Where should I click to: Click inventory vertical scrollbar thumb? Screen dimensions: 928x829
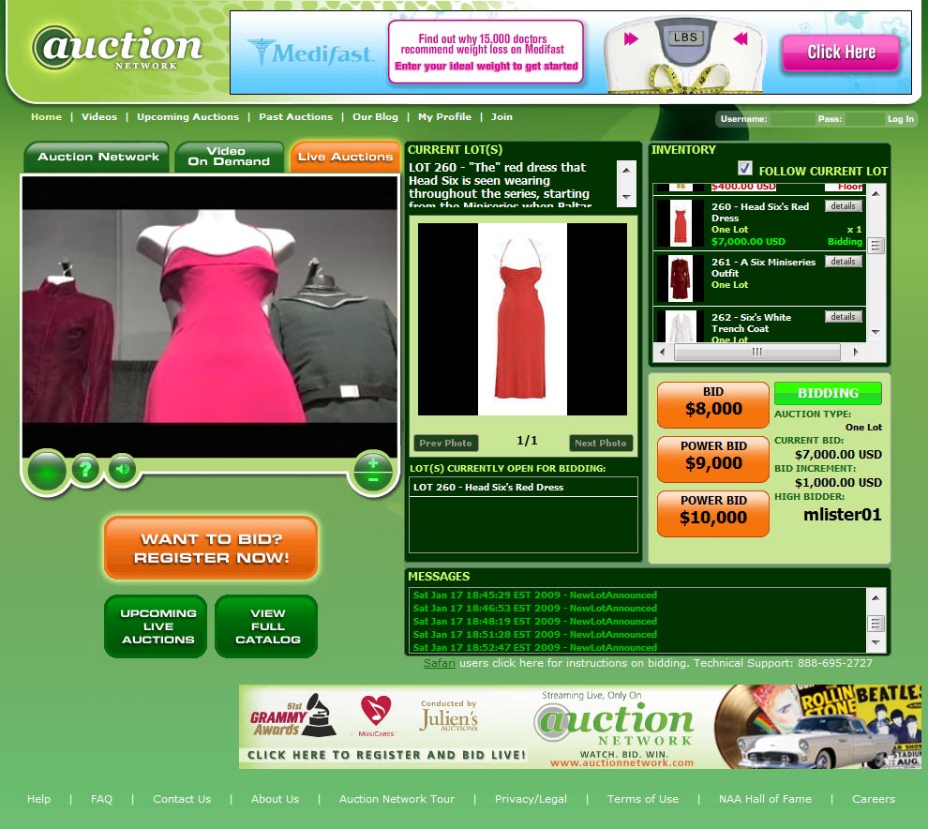click(x=876, y=245)
